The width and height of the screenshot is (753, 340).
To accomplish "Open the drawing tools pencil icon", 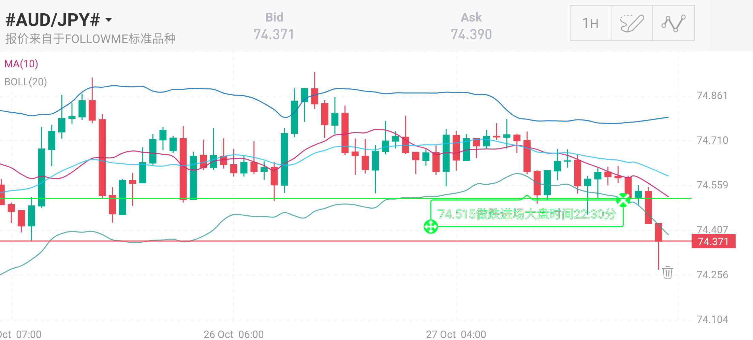I will click(632, 23).
